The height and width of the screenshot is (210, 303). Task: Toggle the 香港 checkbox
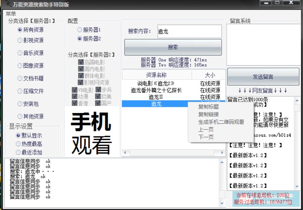(75, 103)
